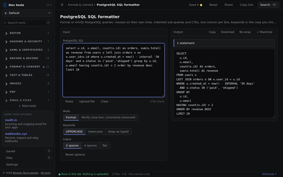
Task: Open Search with ⌘K button
Action: coord(268,5)
